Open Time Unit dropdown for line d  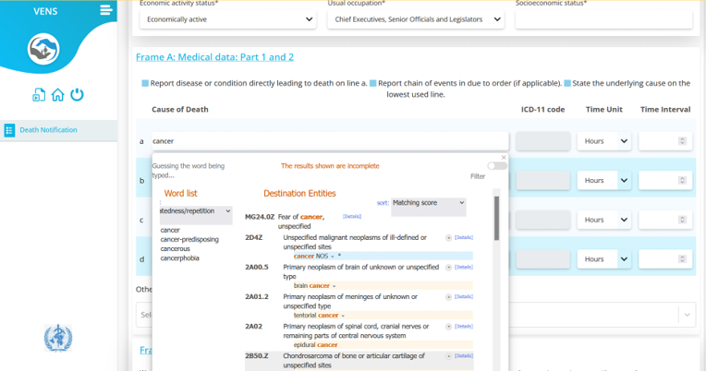(x=604, y=259)
